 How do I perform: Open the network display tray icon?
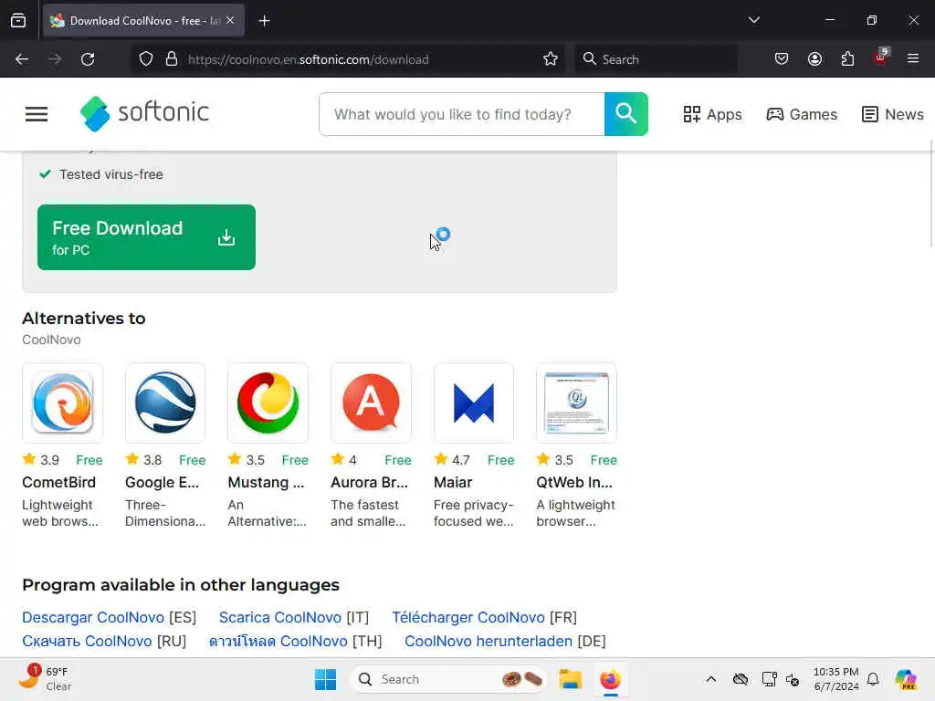[769, 679]
